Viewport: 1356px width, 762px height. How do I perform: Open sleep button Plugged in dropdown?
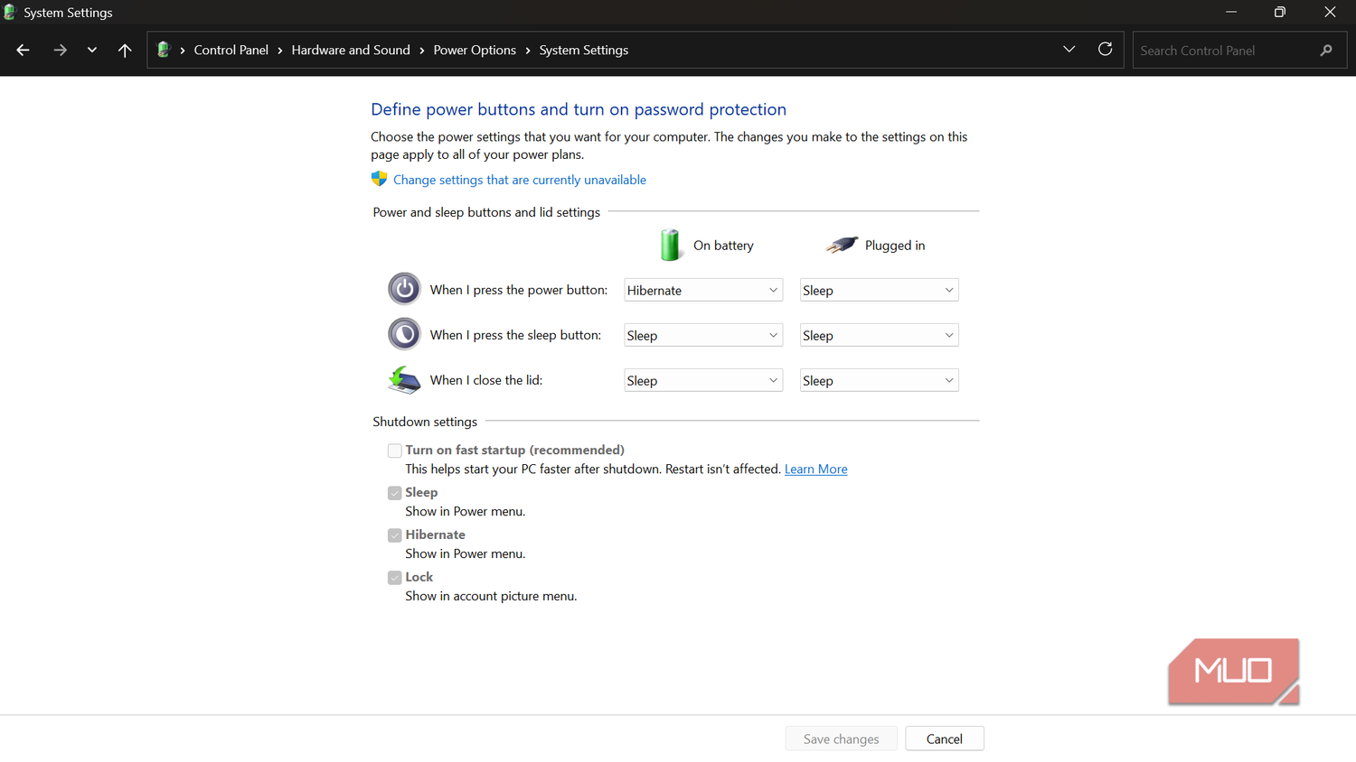(x=879, y=335)
